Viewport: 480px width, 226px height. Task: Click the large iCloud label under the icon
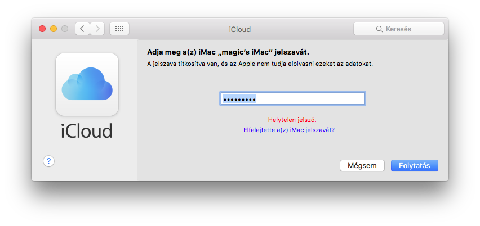[87, 130]
